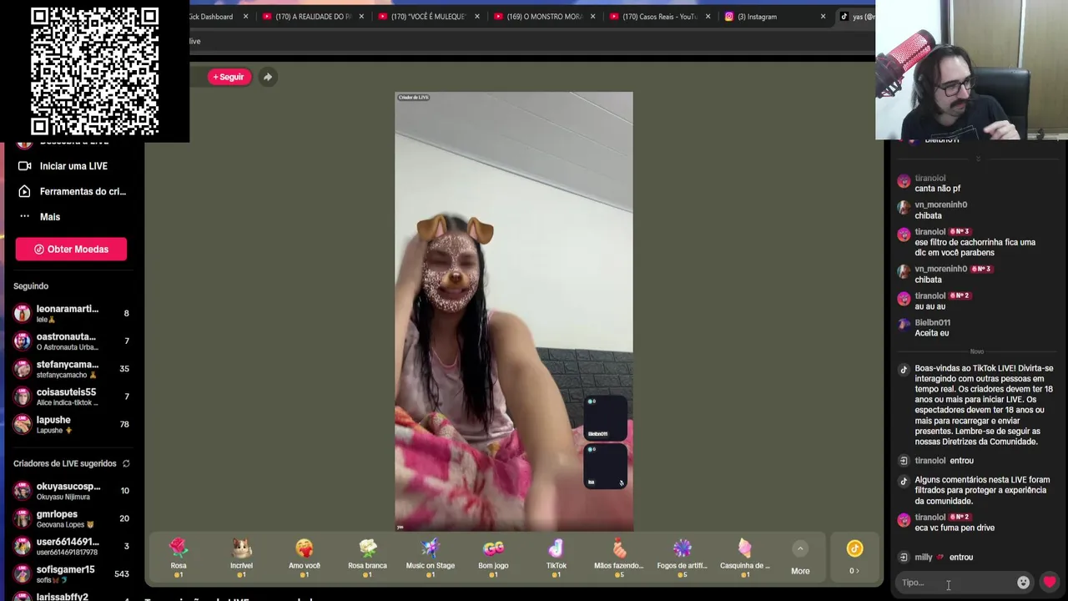Click the live video stream
Image resolution: width=1068 pixels, height=601 pixels.
514,311
